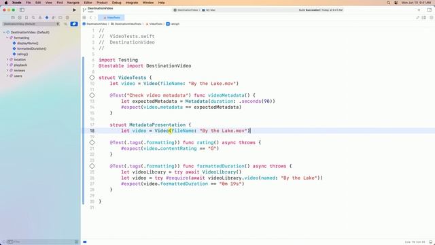The height and width of the screenshot is (245, 435).
Task: Go forward in editor history
Action: pyautogui.click(x=95, y=18)
